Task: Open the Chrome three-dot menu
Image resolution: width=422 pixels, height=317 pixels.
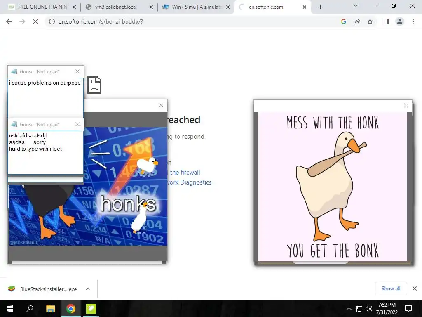Action: click(413, 21)
